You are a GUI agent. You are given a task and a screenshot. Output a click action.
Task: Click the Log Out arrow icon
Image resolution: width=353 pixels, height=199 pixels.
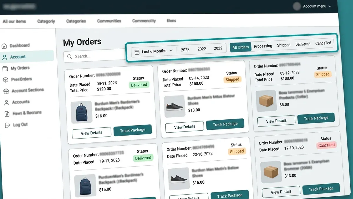point(8,125)
